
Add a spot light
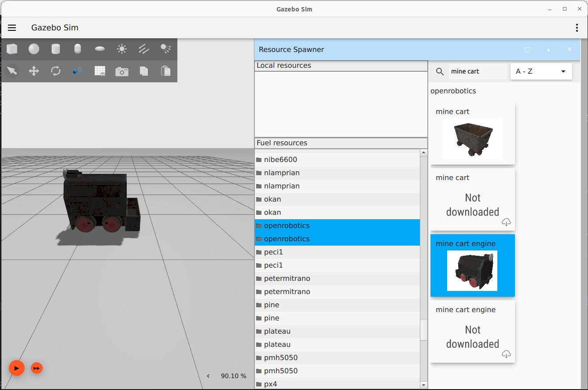click(x=166, y=49)
